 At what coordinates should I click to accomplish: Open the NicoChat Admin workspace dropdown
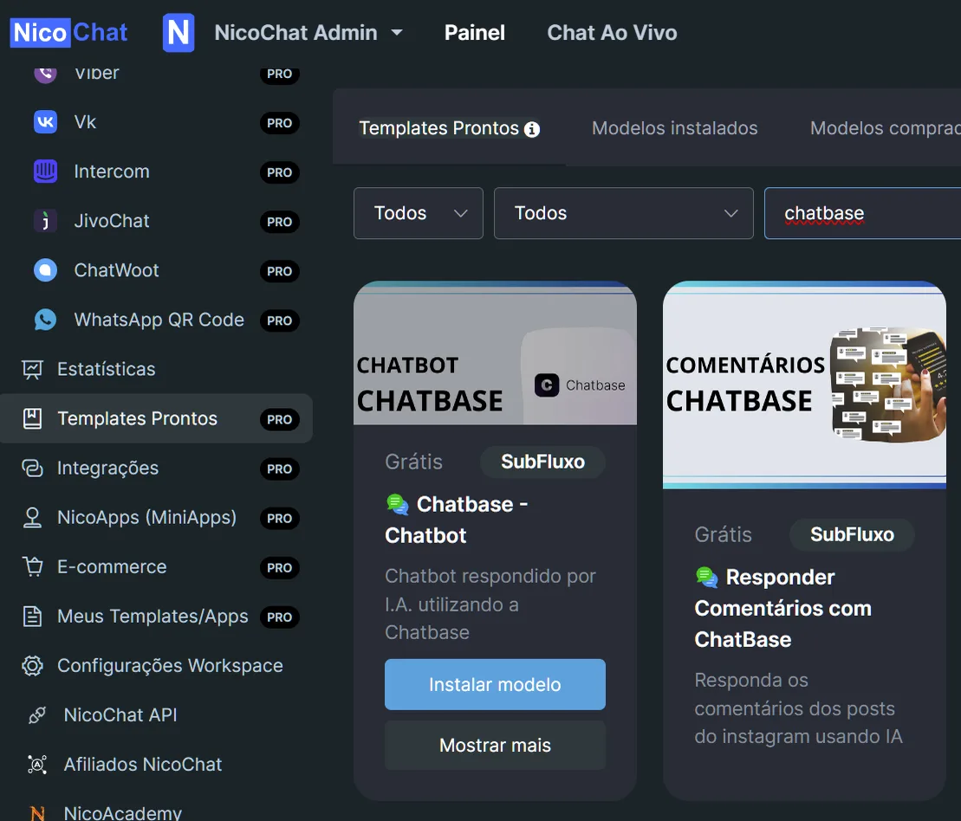308,32
